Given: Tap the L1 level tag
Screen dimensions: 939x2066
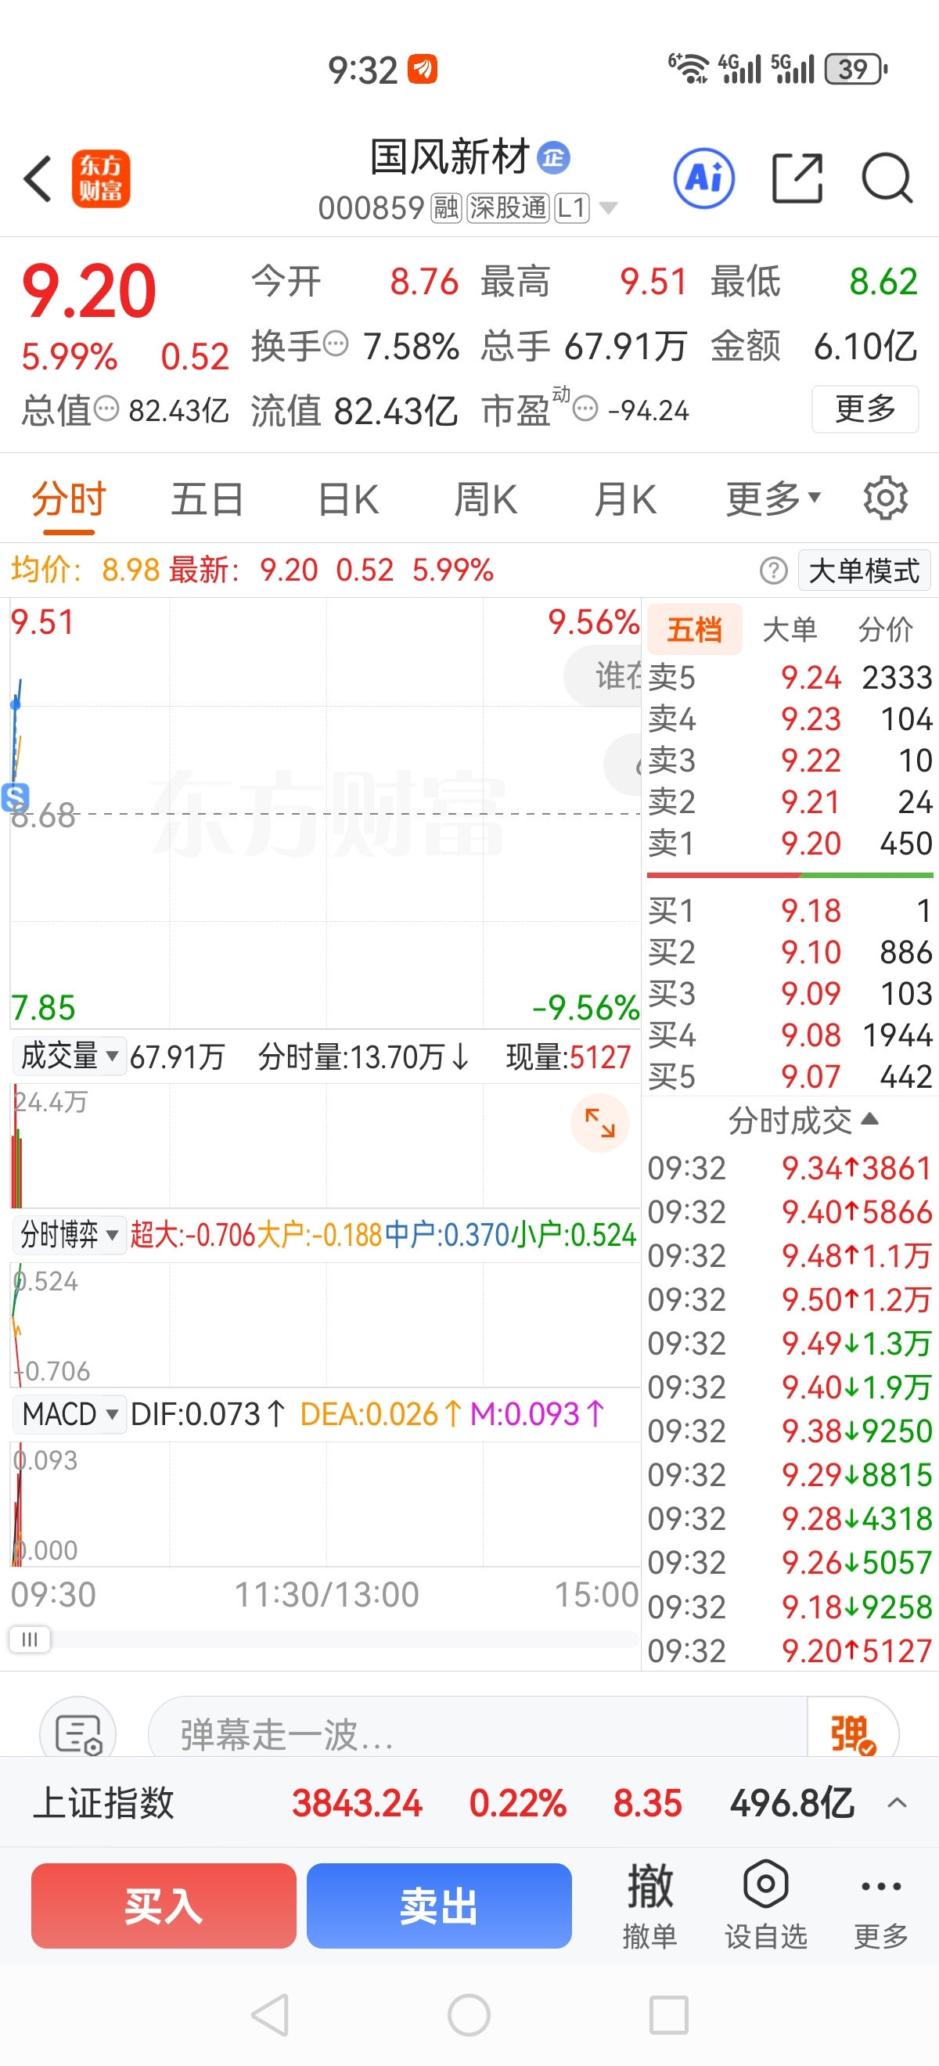Looking at the screenshot, I should click(x=572, y=208).
